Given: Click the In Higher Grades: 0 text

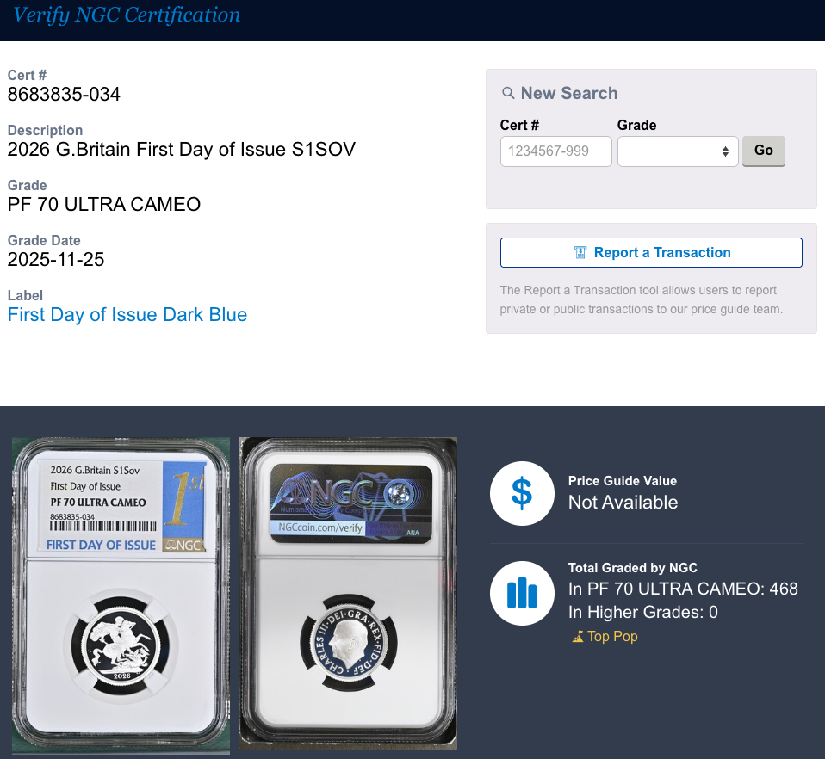Looking at the screenshot, I should [x=643, y=613].
